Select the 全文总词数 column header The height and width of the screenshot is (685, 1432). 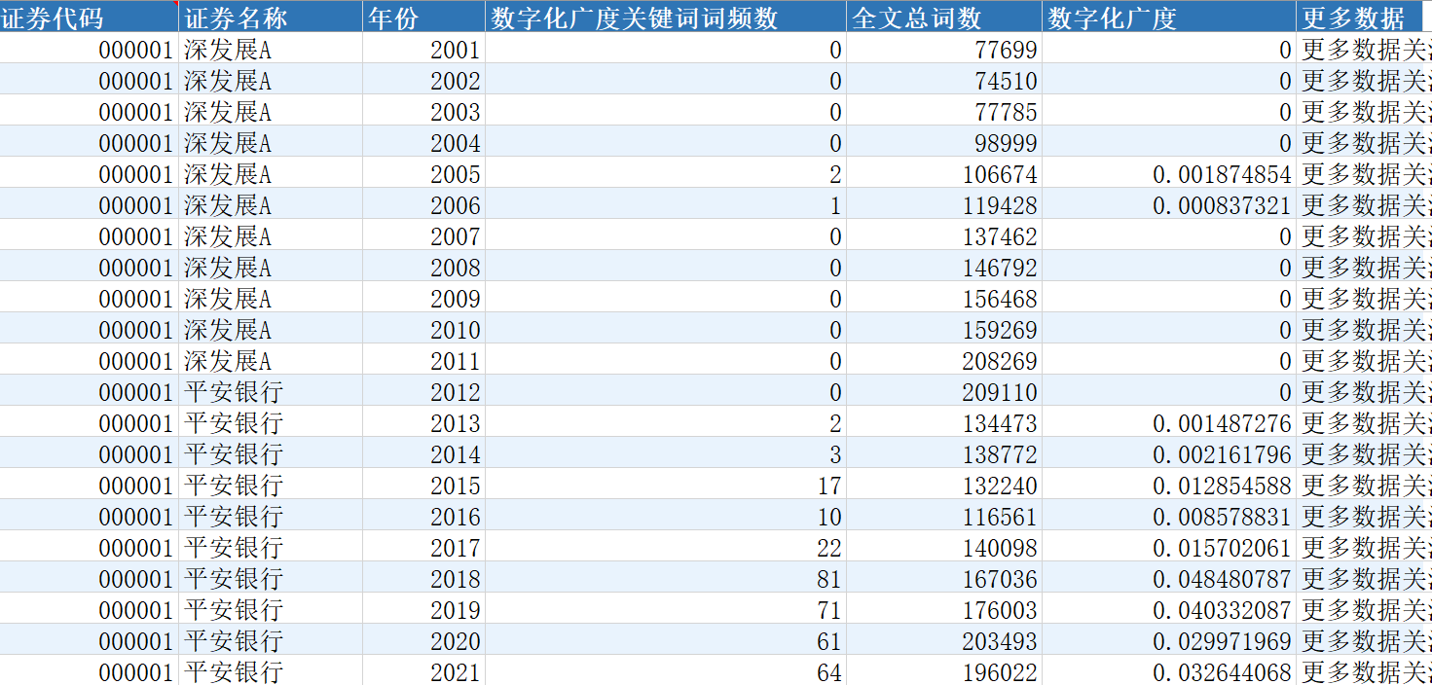(x=944, y=17)
